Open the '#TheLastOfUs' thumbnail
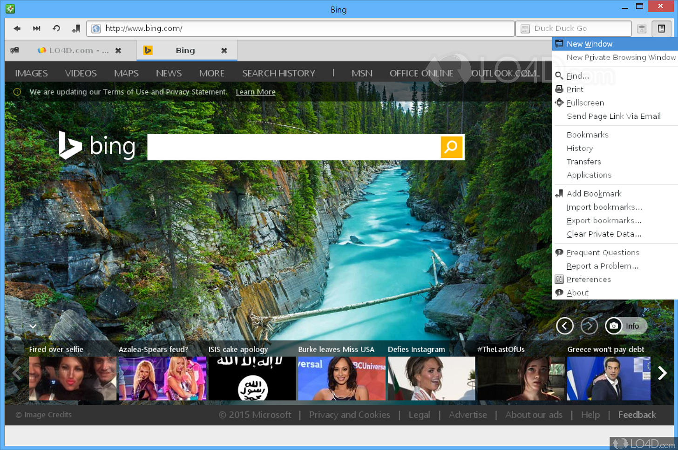The image size is (678, 450). tap(521, 378)
